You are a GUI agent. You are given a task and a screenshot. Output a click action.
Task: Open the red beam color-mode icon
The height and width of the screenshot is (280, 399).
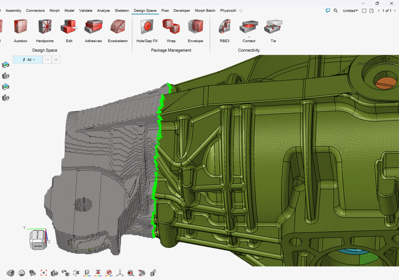click(98, 273)
